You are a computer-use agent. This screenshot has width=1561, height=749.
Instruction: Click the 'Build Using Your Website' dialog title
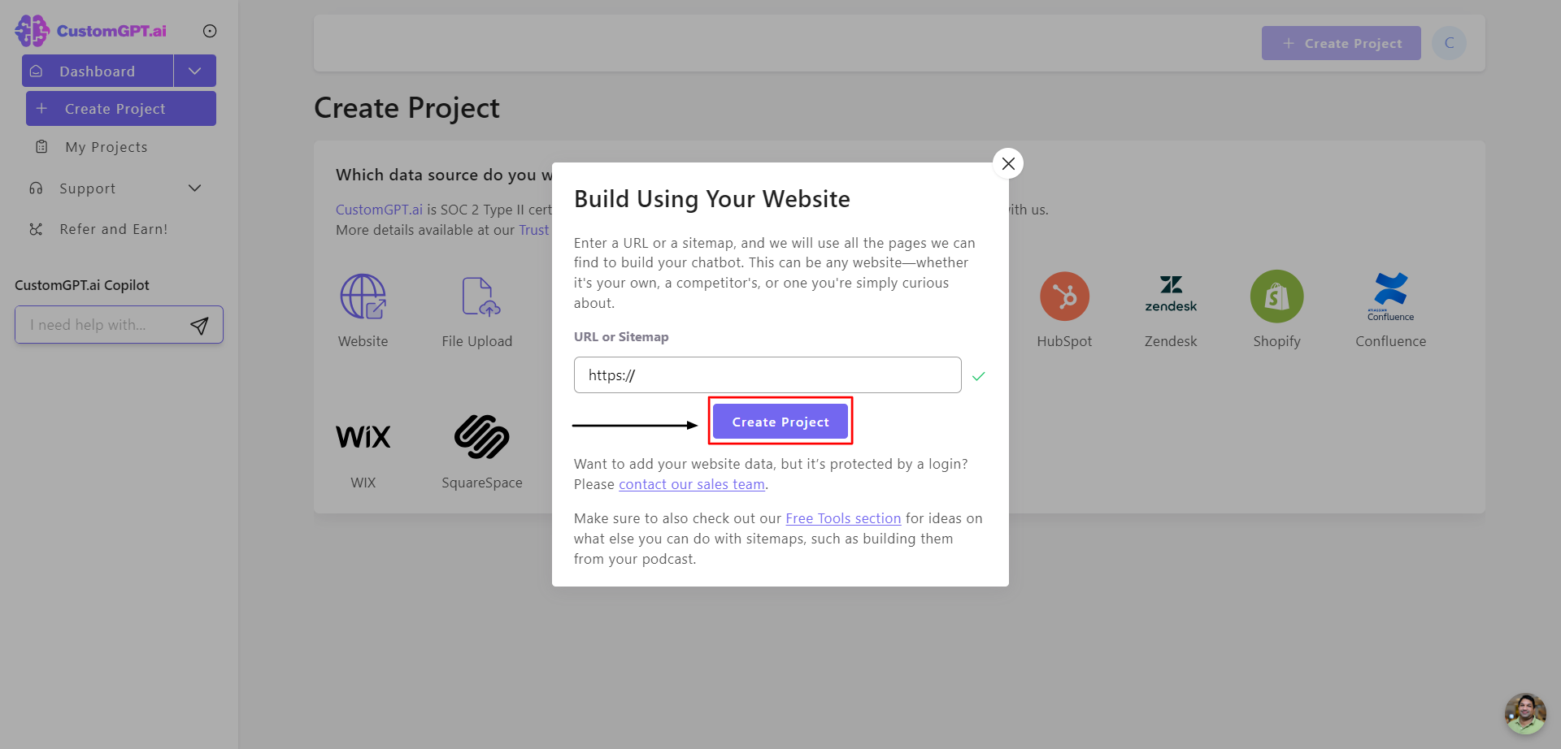click(x=712, y=199)
